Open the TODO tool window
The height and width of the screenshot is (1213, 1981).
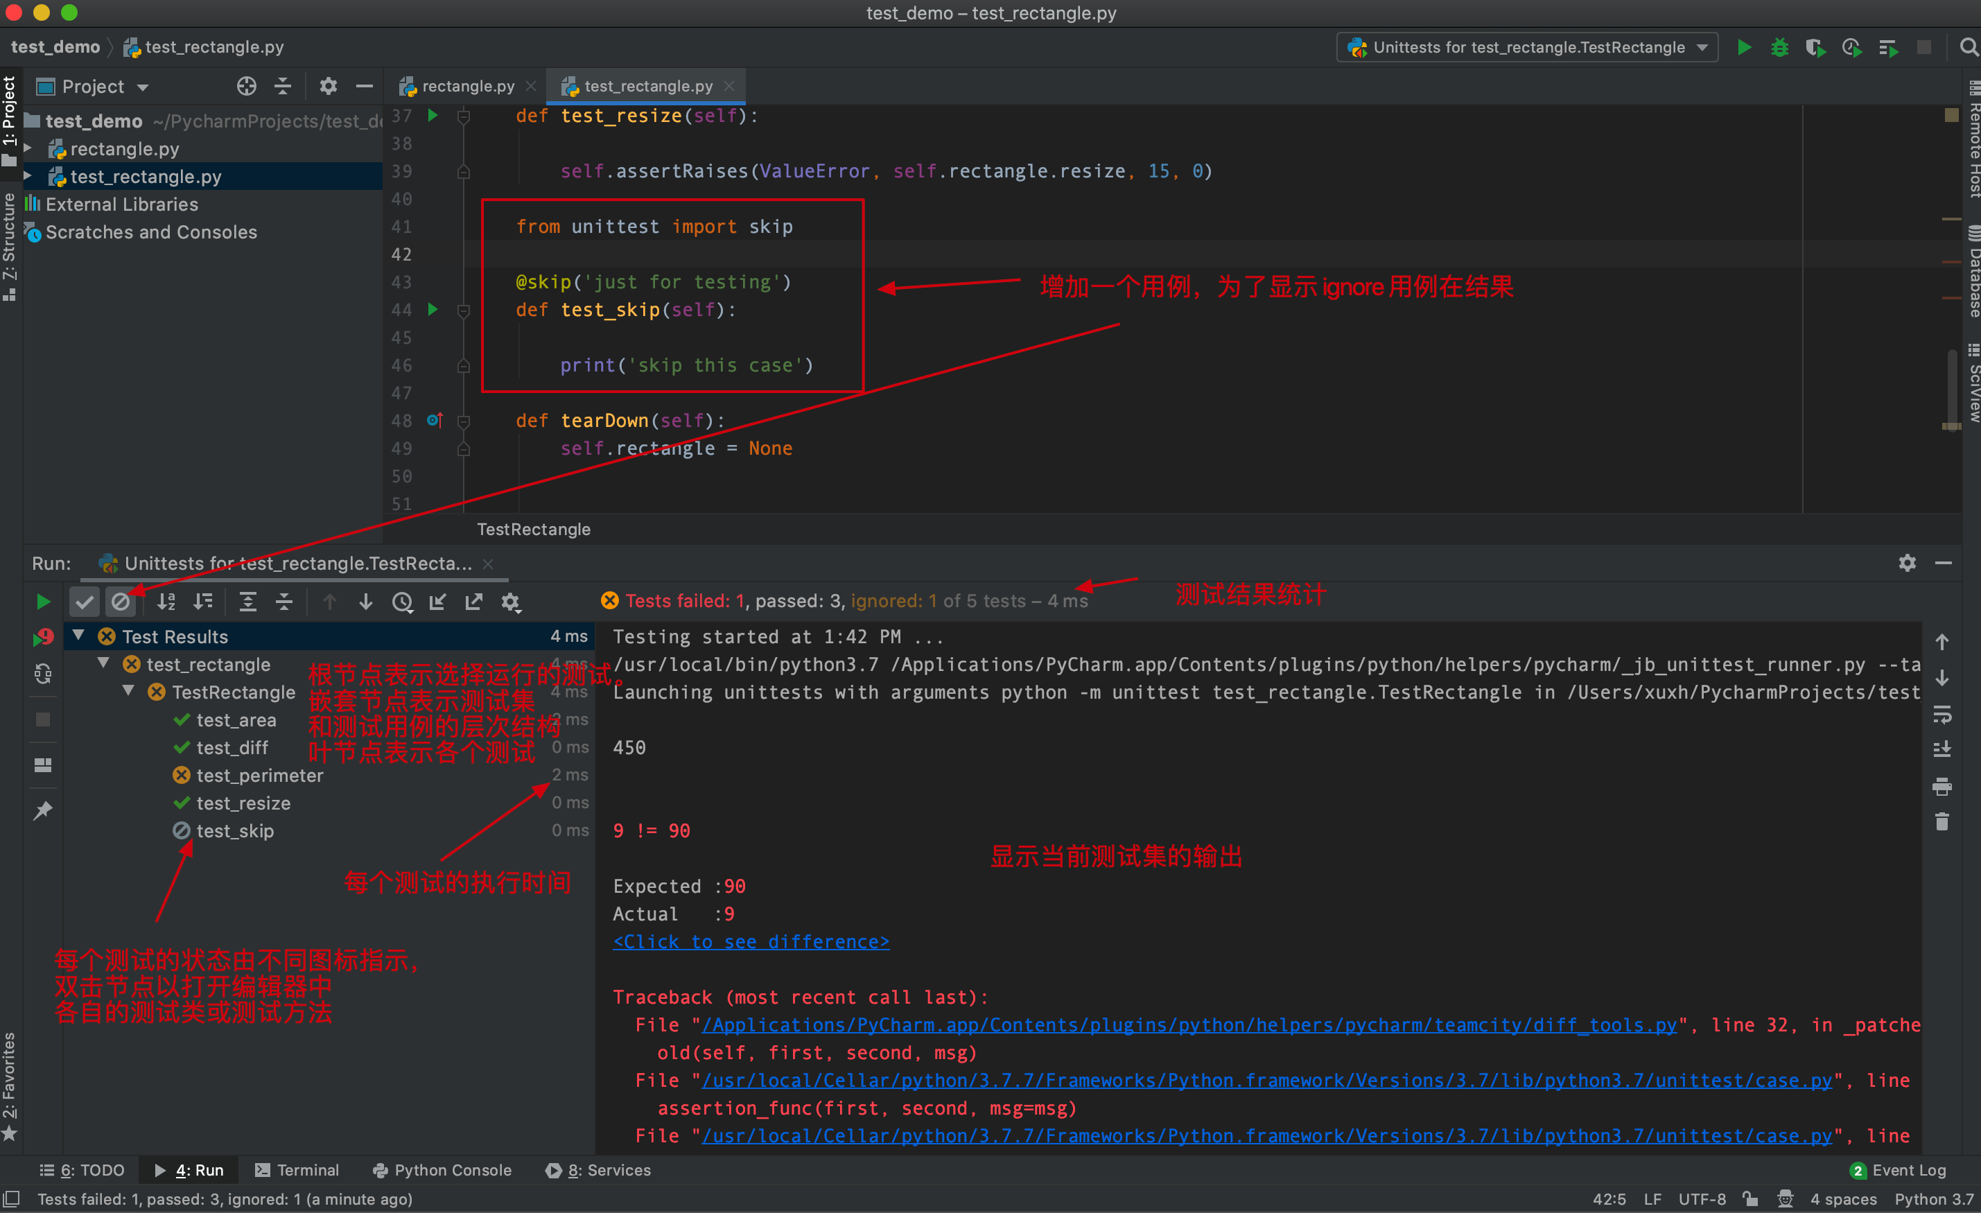[x=82, y=1169]
